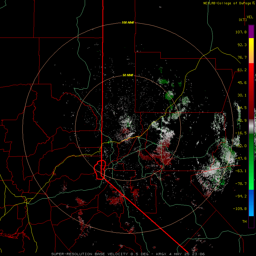Select the -109.8 velocity scale value
Viewport: 256px width, 256px height.
240,209
